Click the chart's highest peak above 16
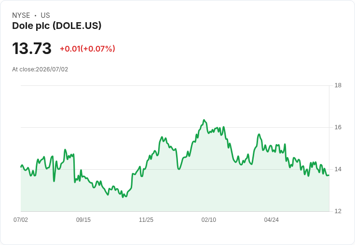The height and width of the screenshot is (245, 355). [x=204, y=120]
